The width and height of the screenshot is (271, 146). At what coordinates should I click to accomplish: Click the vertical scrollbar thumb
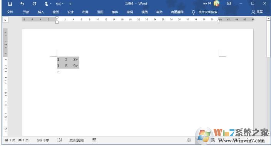click(x=268, y=39)
